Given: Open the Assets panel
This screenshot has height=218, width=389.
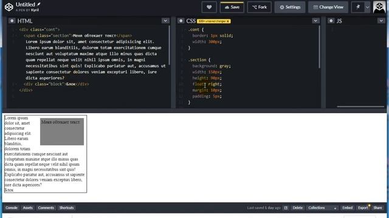Looking at the screenshot, I should click(x=28, y=208).
